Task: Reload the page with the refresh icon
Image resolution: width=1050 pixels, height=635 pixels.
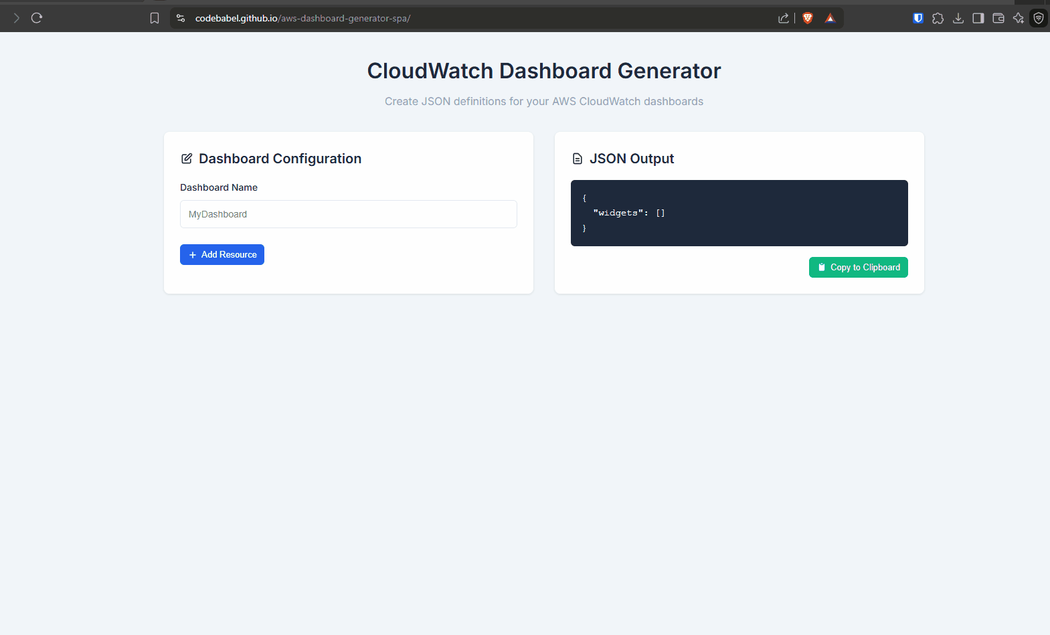Action: point(37,18)
